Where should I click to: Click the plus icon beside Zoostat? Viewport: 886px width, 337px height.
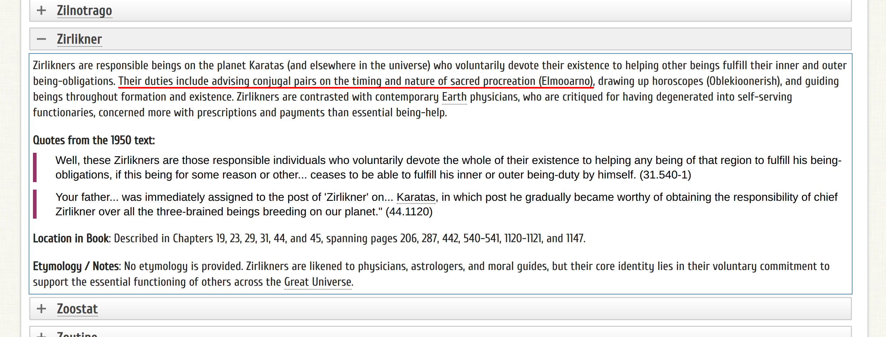(41, 308)
